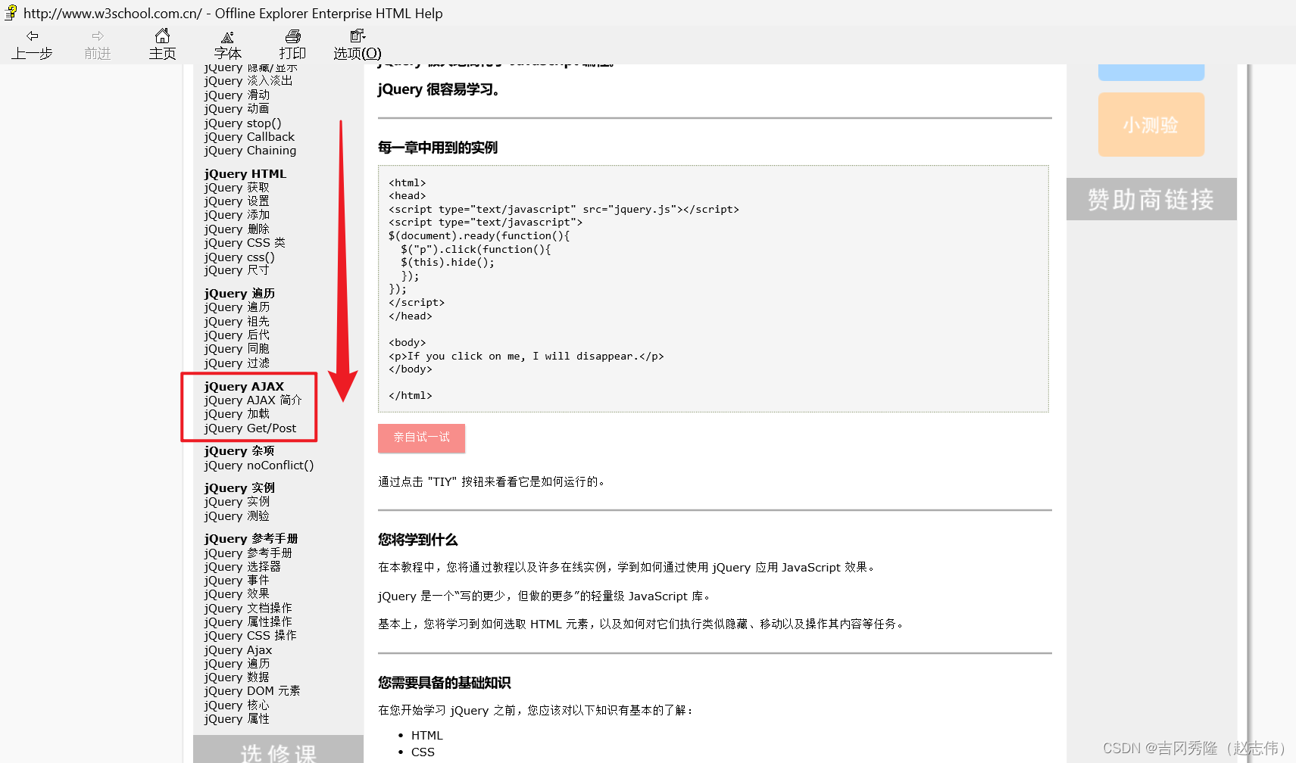
Task: Open the jQuery 事件 link
Action: (236, 581)
